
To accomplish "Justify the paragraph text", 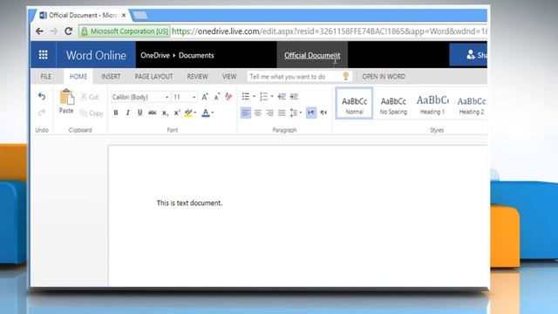I will tap(282, 113).
